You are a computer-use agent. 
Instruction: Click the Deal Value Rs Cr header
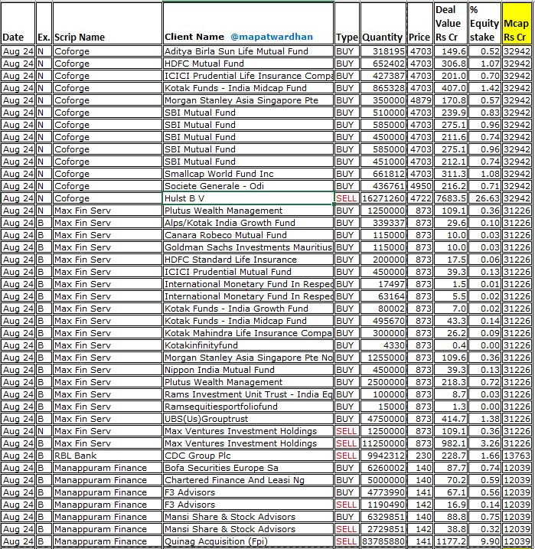pos(451,24)
